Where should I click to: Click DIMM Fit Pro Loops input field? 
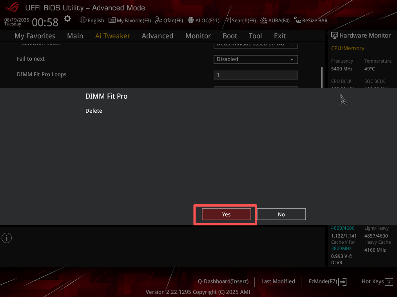click(x=256, y=75)
